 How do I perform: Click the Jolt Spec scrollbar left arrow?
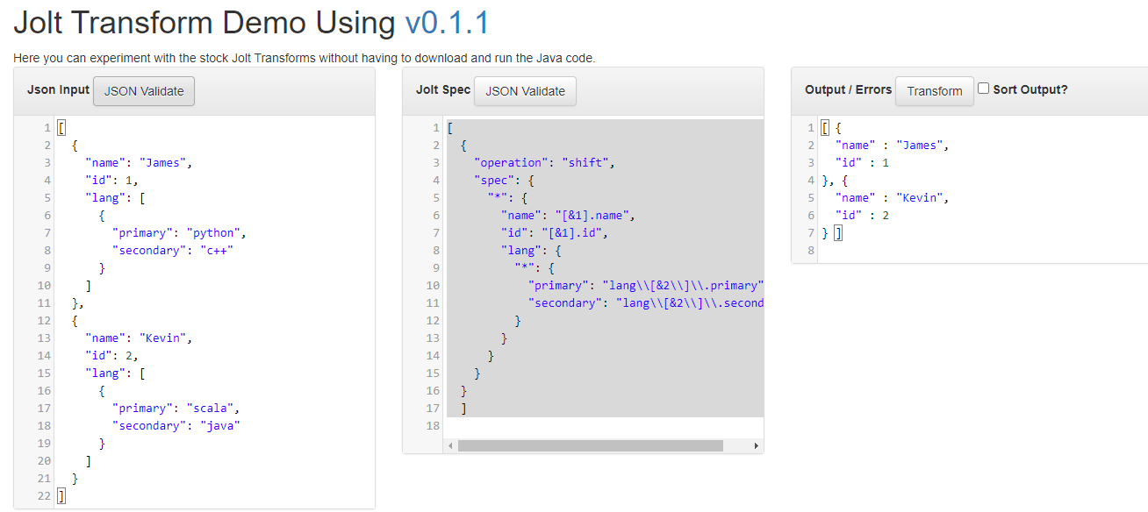coord(451,446)
